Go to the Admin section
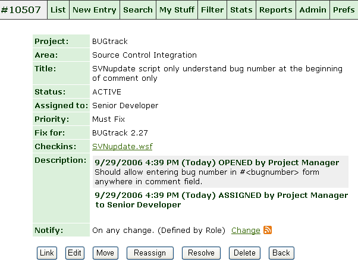The height and width of the screenshot is (268, 358). [313, 10]
